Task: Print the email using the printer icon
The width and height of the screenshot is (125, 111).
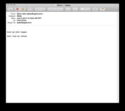Action: tap(30, 9)
